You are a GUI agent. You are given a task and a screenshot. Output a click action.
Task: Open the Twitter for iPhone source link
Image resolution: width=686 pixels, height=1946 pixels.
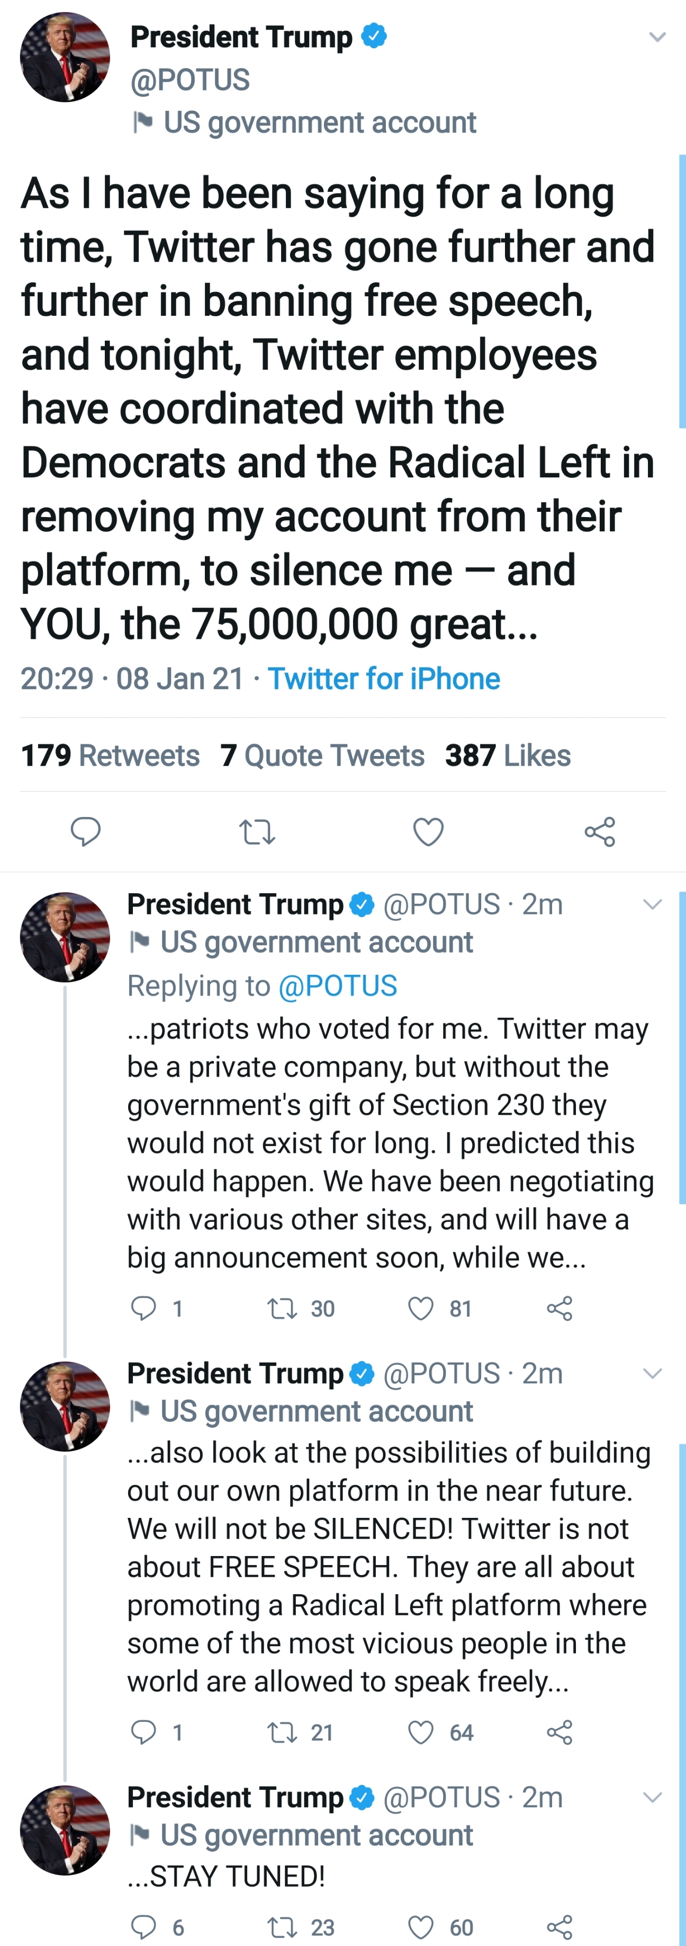click(383, 679)
